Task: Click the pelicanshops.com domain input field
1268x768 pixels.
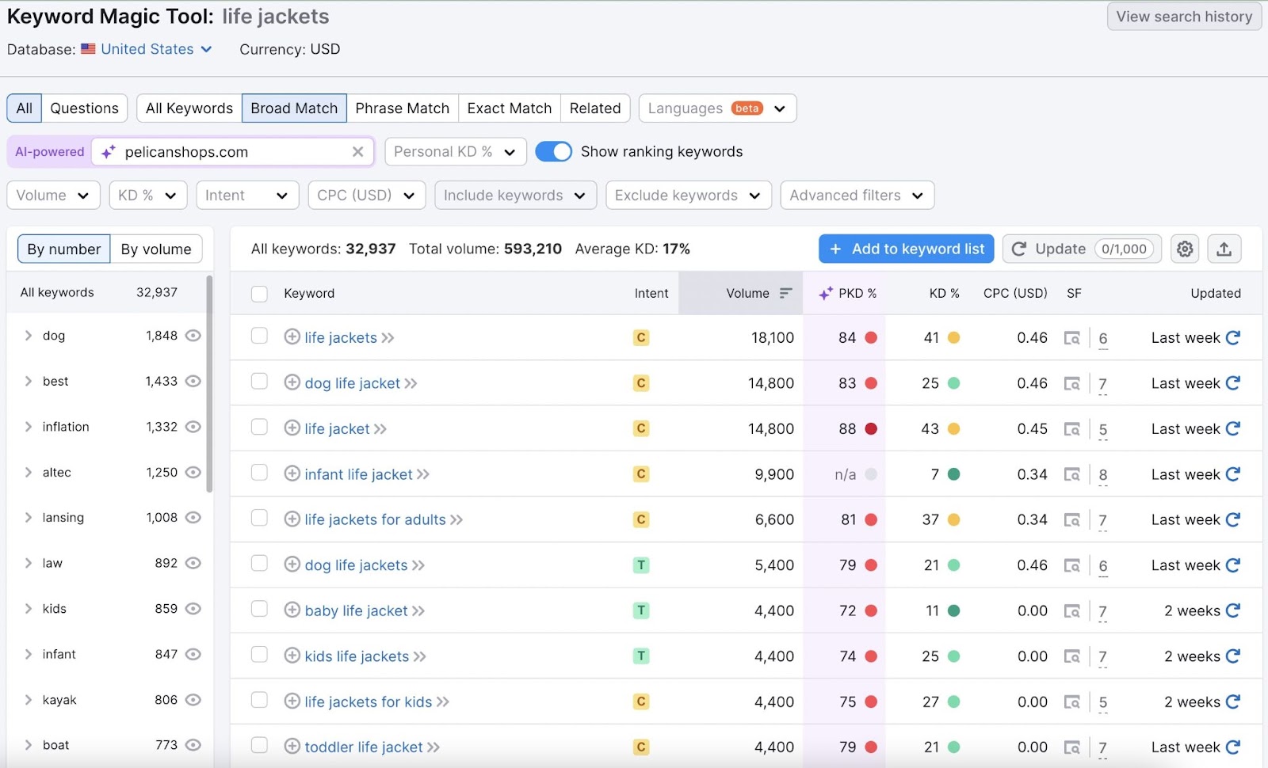Action: 231,151
